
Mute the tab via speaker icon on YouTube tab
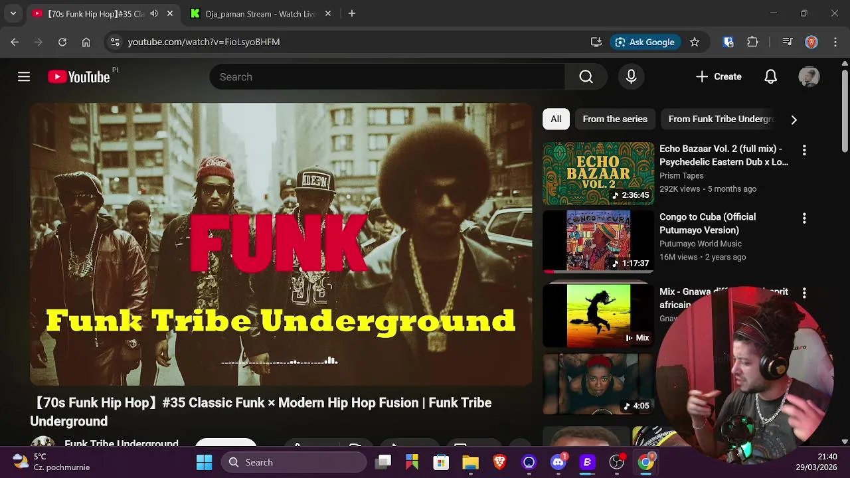[154, 13]
